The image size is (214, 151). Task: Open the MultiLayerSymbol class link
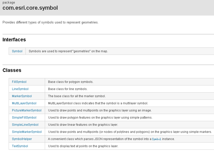pyautogui.click(x=24, y=103)
